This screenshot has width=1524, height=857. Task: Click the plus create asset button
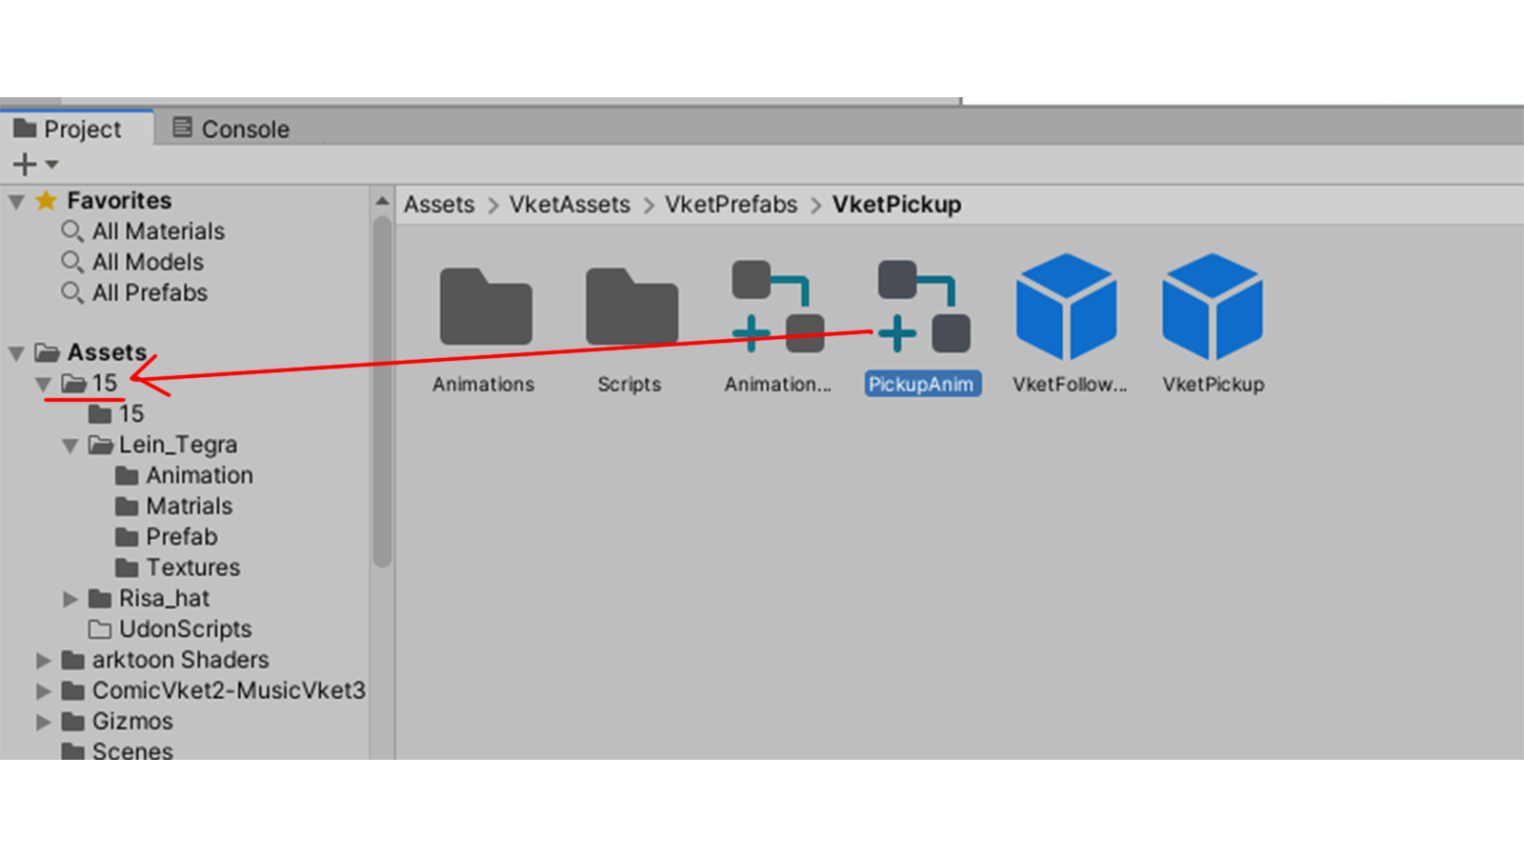[x=25, y=165]
